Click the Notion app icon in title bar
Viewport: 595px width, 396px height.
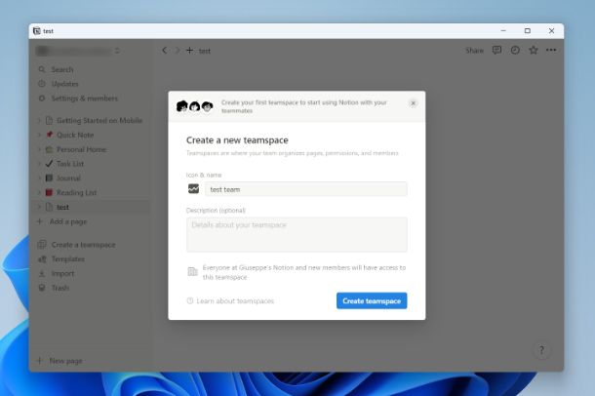click(x=37, y=31)
